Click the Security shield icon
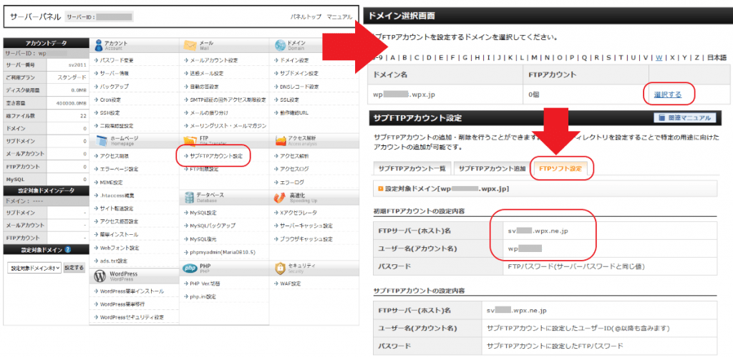The image size is (733, 358). 278,268
